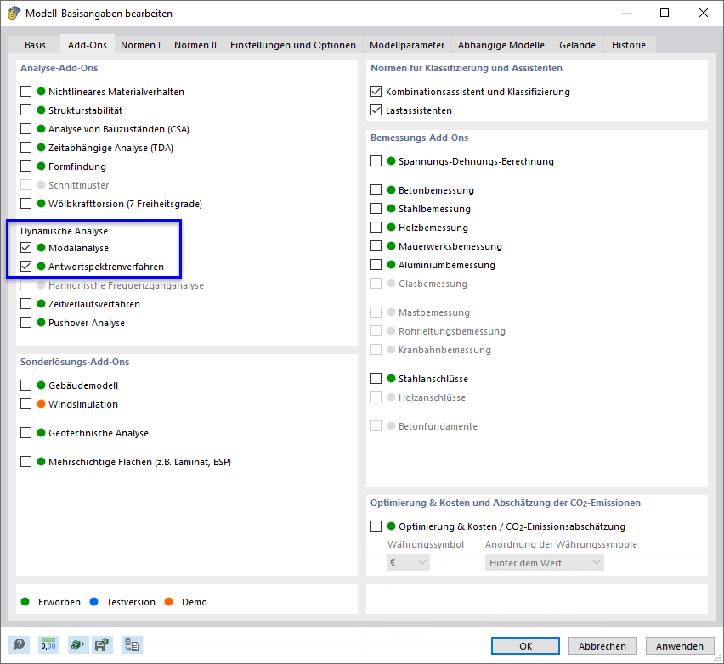Open the Historie tab
The width and height of the screenshot is (724, 664).
coord(629,45)
